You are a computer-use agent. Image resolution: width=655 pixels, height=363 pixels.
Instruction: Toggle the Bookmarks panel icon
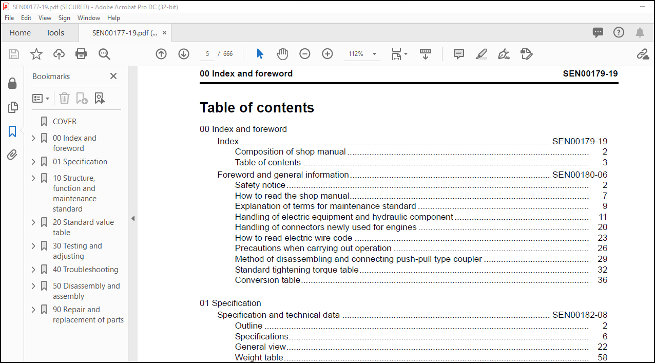[x=13, y=131]
